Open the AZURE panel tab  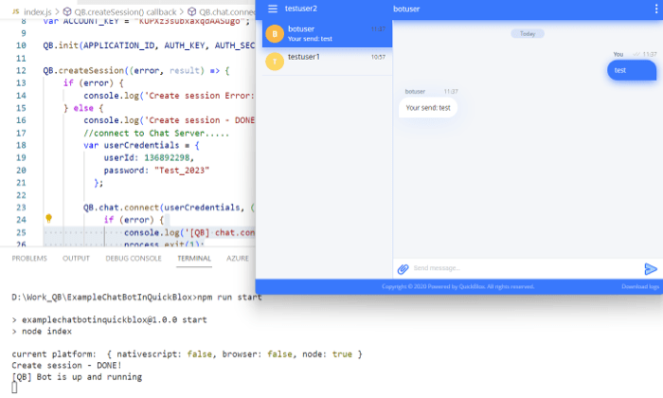click(238, 258)
